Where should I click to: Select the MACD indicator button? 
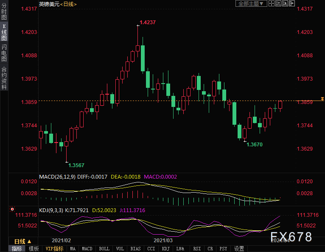coord(87,249)
